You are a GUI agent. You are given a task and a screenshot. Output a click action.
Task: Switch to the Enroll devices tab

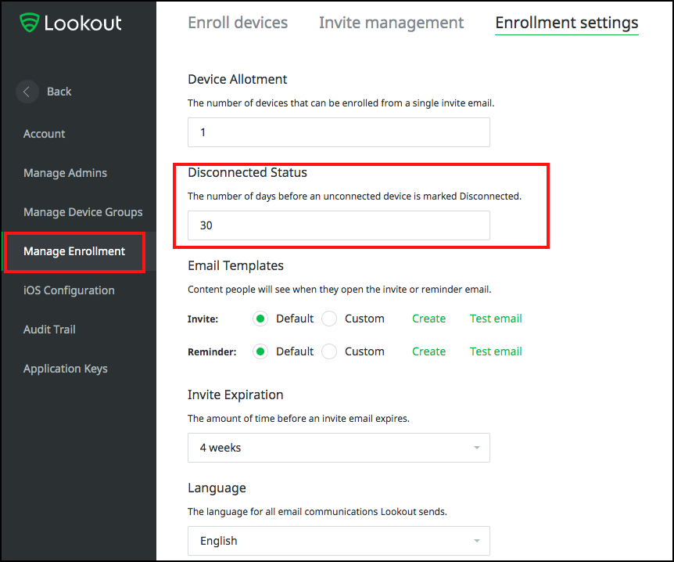238,23
